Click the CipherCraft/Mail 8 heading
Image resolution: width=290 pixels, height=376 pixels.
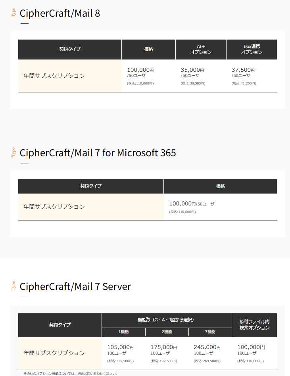point(60,13)
